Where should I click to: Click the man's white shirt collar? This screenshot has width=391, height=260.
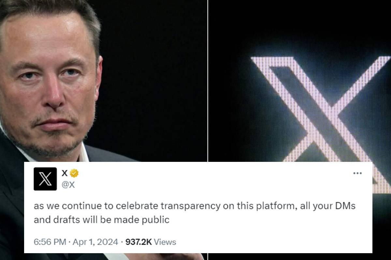[x=83, y=153]
